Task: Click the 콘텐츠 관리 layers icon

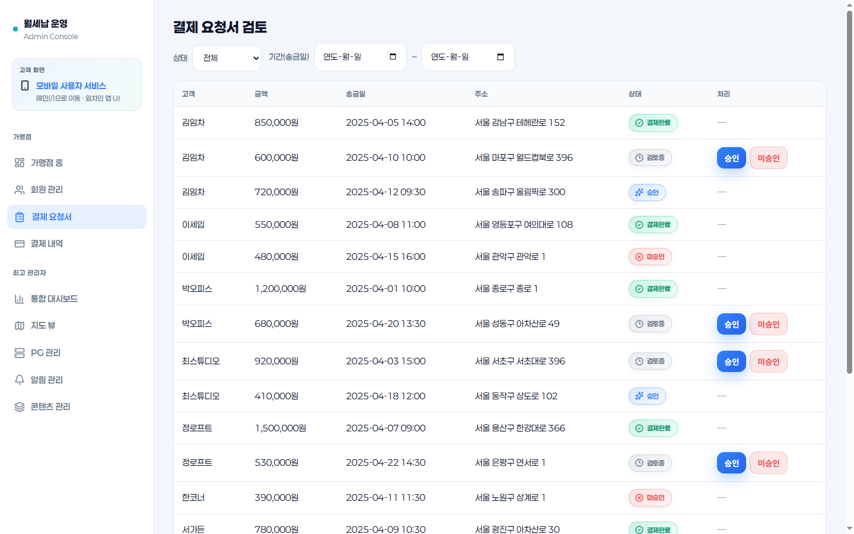Action: tap(20, 407)
